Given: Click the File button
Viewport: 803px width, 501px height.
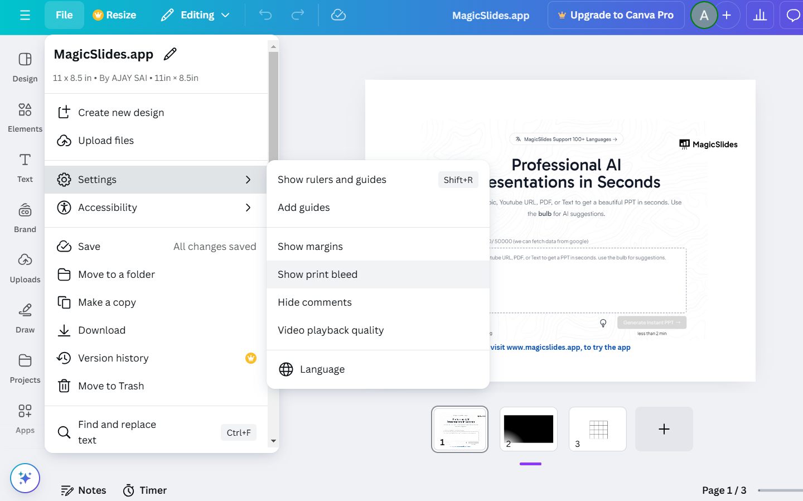Looking at the screenshot, I should tap(64, 15).
